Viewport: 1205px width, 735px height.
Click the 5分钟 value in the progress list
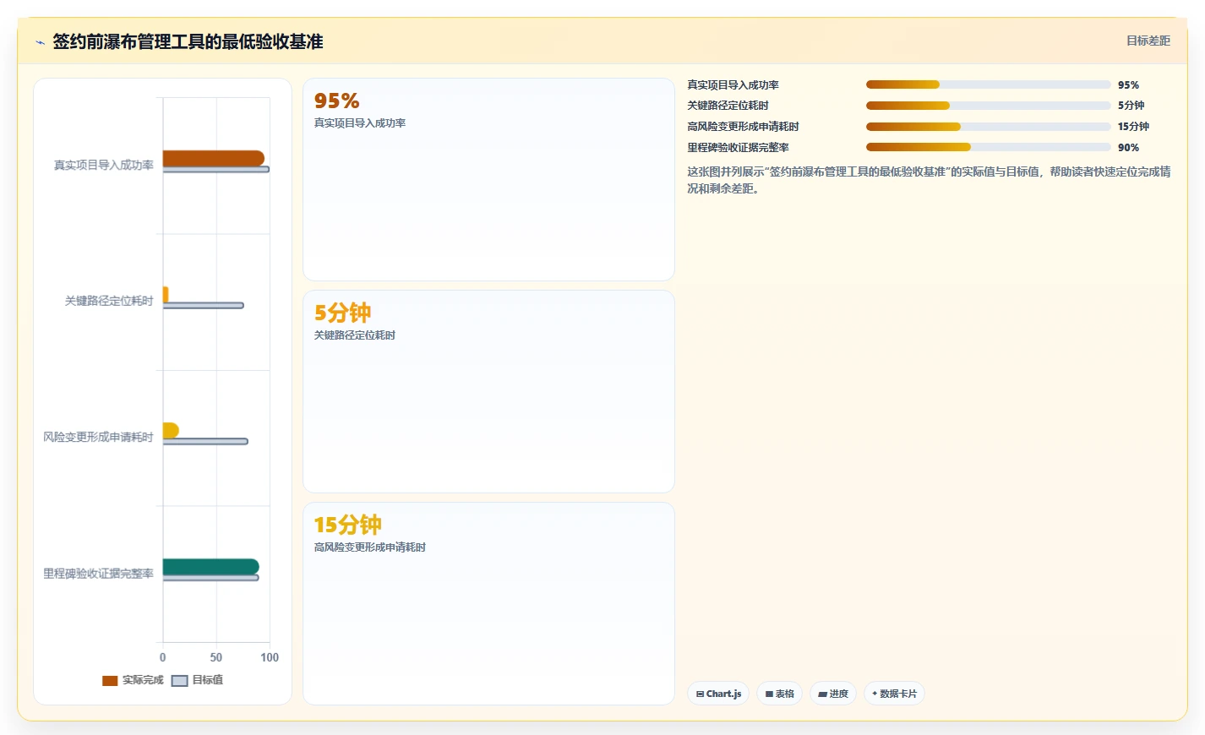1131,106
